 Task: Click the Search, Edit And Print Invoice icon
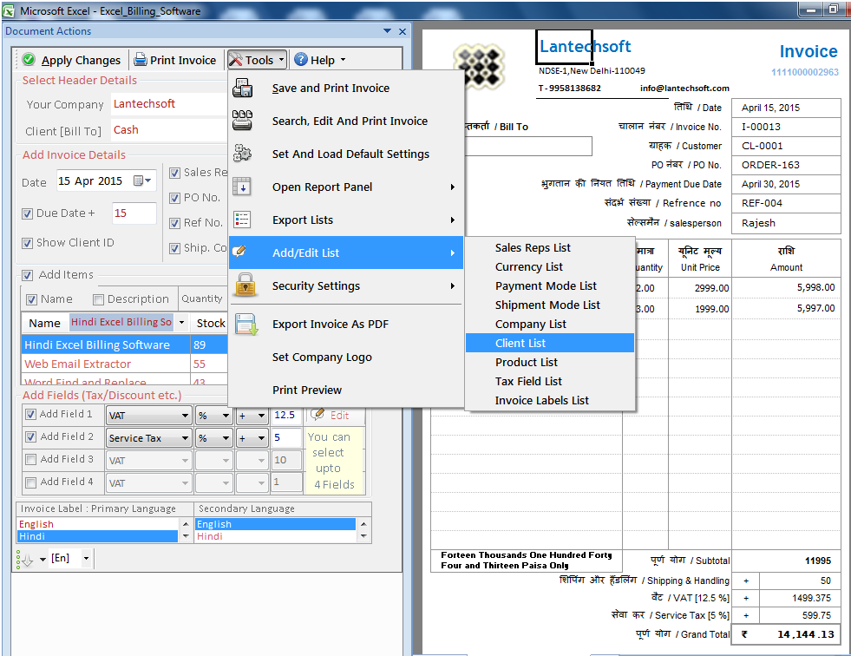(242, 121)
